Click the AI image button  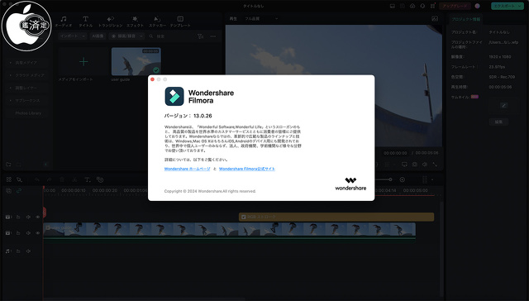pyautogui.click(x=98, y=36)
